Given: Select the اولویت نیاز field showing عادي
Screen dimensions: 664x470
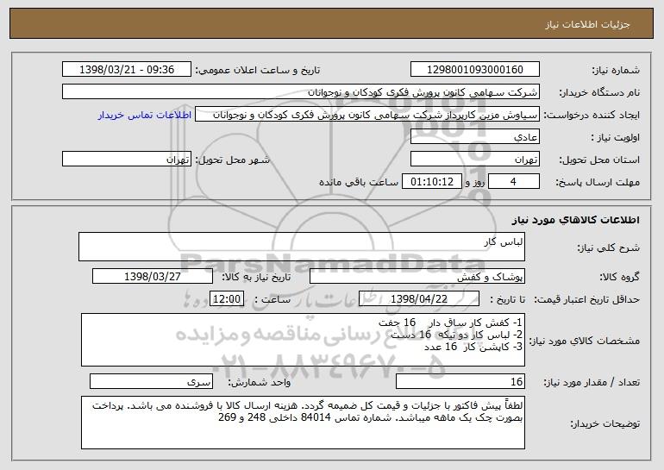Looking at the screenshot, I should point(474,136).
